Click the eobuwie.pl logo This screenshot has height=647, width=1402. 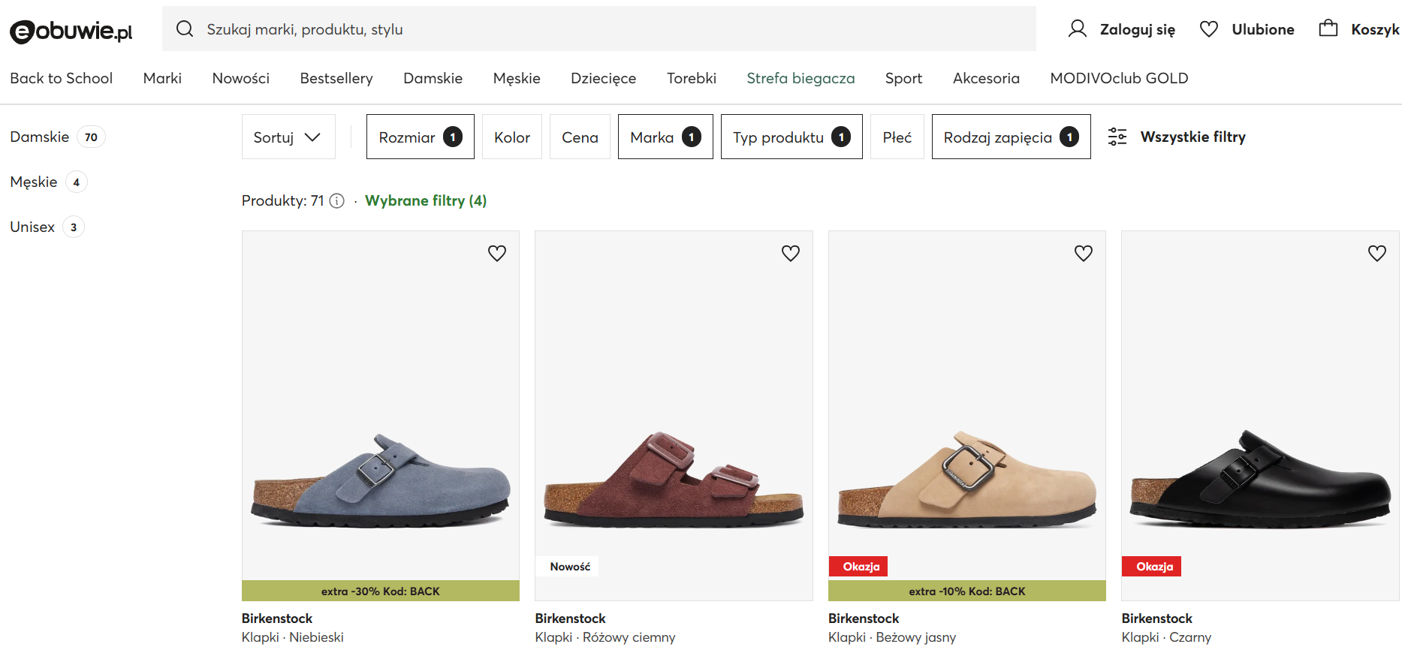pos(71,31)
